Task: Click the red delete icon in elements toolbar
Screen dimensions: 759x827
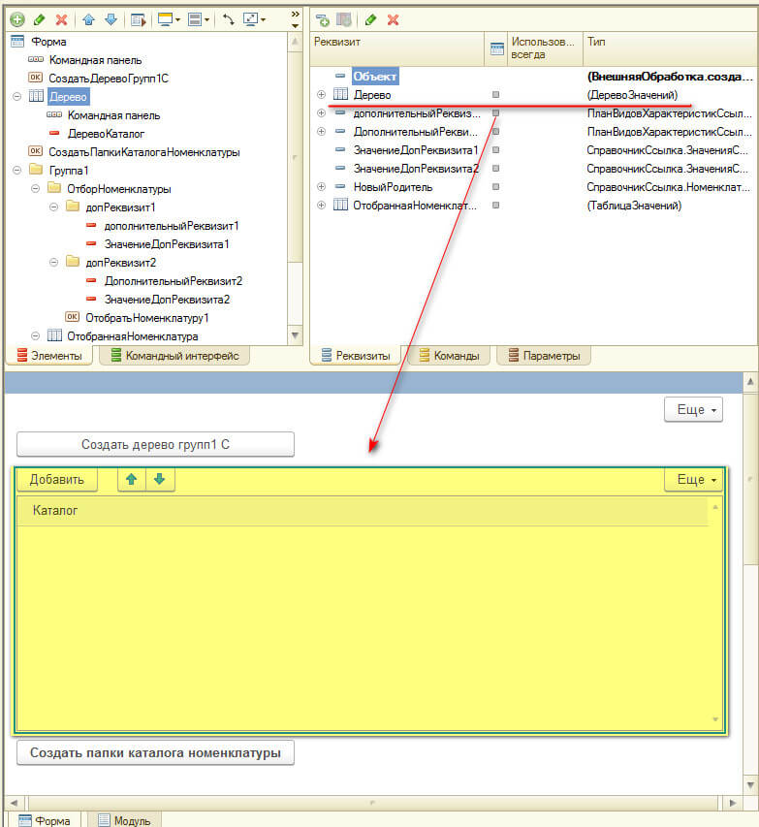Action: point(62,19)
